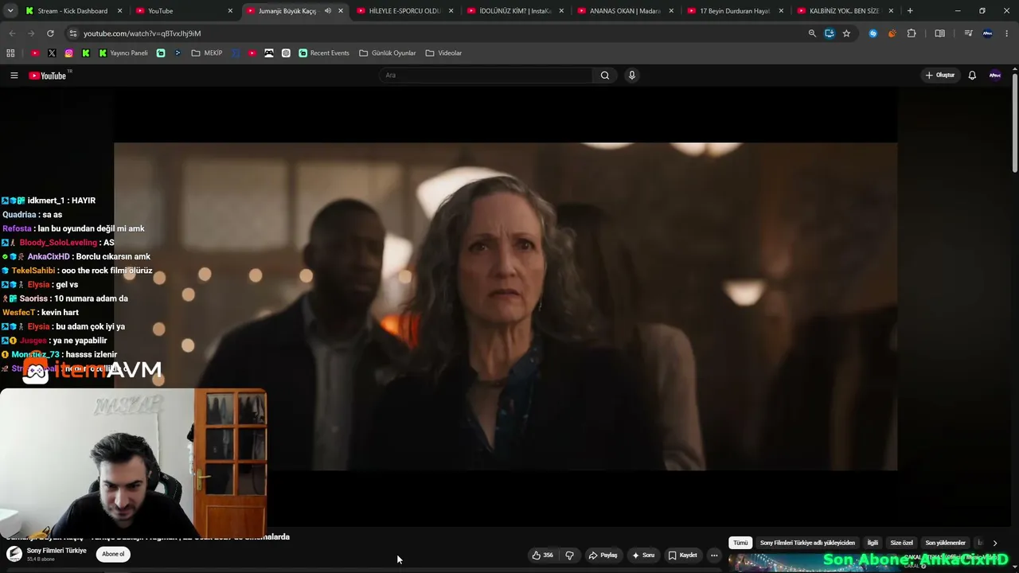Select the Tümü filter chip
The image size is (1019, 573).
pyautogui.click(x=740, y=543)
